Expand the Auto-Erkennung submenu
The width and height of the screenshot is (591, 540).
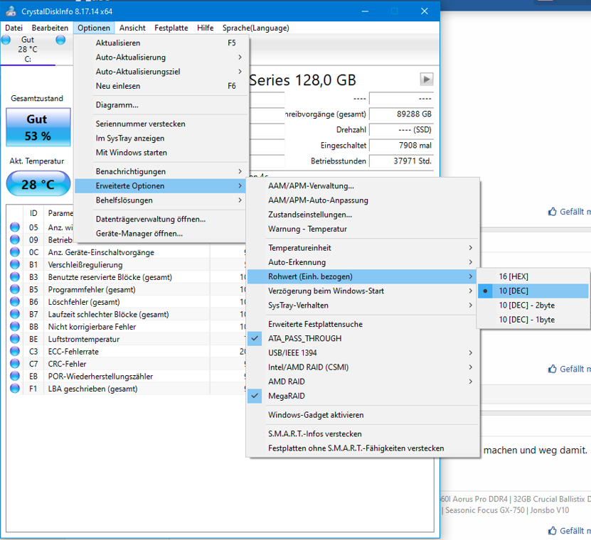363,262
